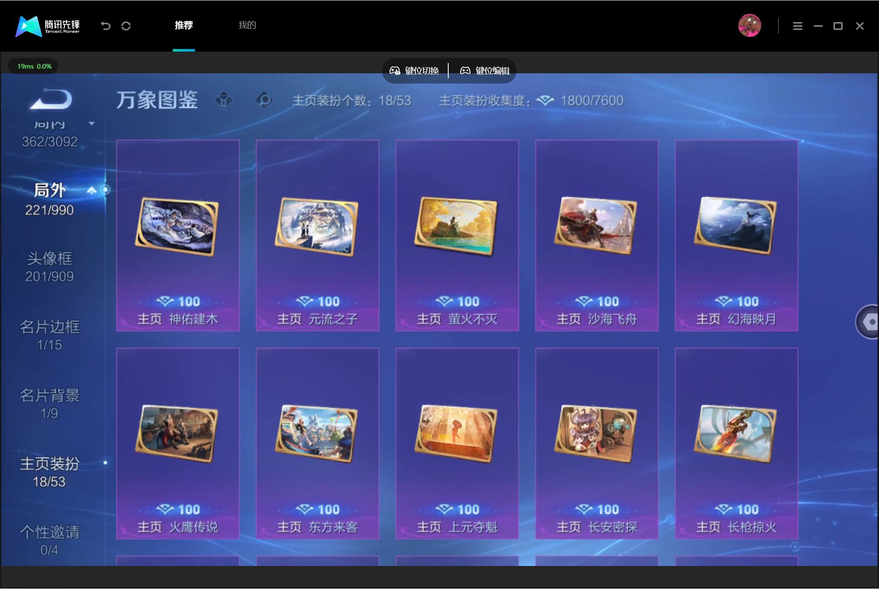Click the in-game back arrow button
The width and height of the screenshot is (879, 589).
51,99
